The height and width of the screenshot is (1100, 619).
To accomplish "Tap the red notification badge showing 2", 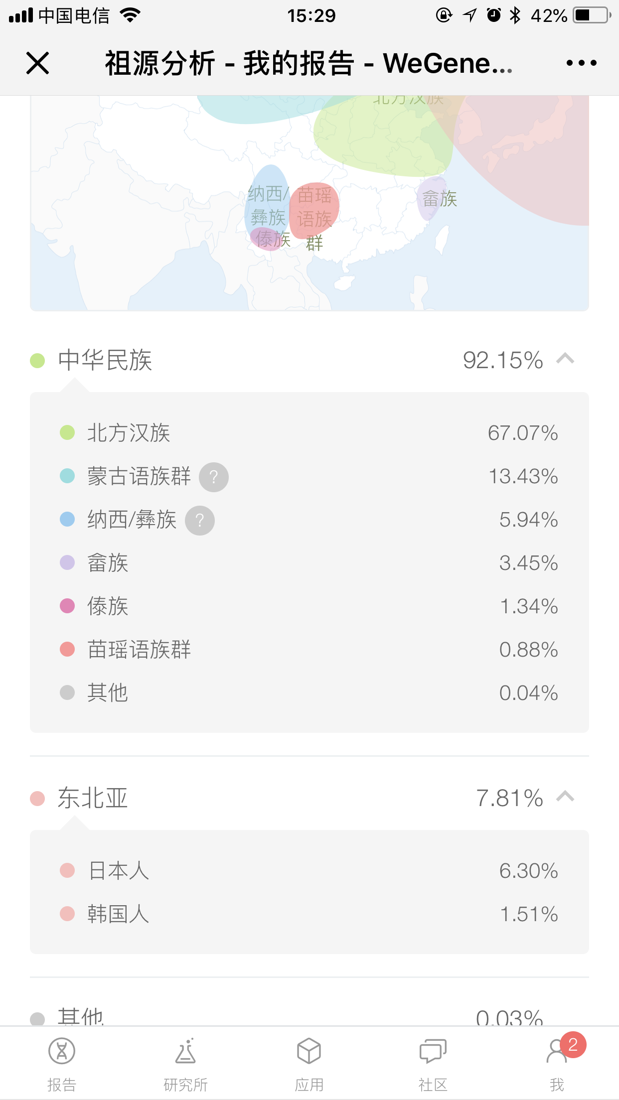I will [573, 1044].
